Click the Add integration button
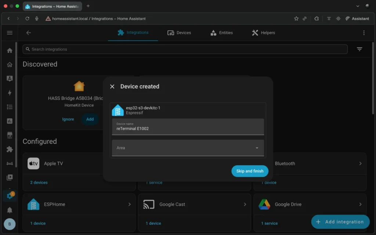This screenshot has height=235, width=376. 340,222
